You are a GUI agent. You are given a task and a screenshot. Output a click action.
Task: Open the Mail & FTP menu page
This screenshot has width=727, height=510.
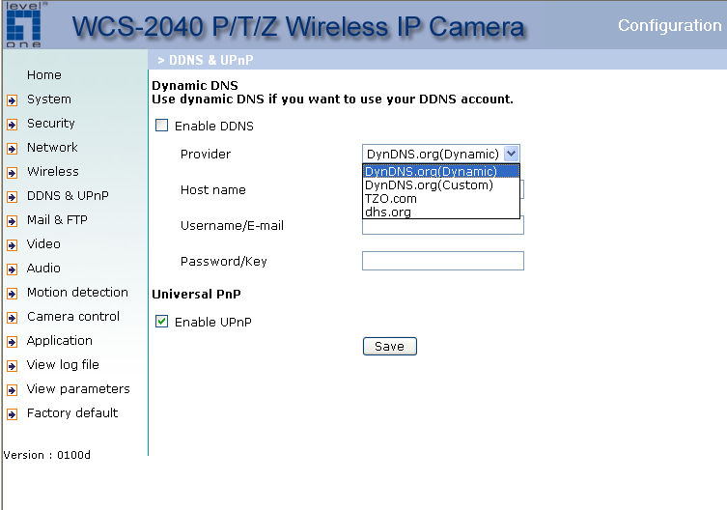click(57, 220)
